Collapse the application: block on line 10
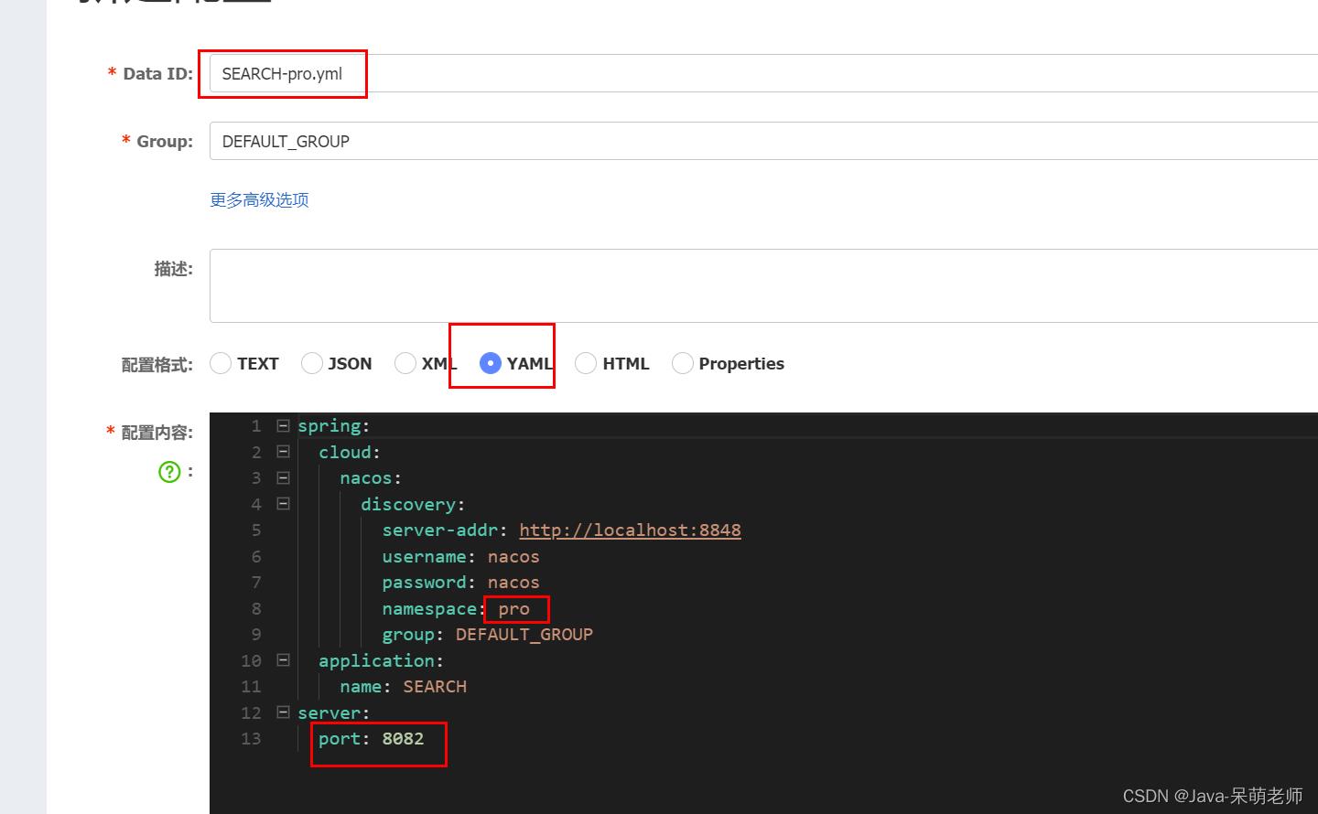Screen dimensions: 1318x814 [283, 659]
